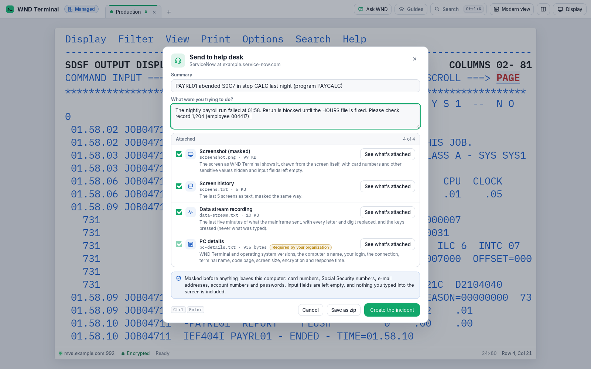Click the help desk headset icon
Viewport: 591px width, 369px height.
click(178, 61)
